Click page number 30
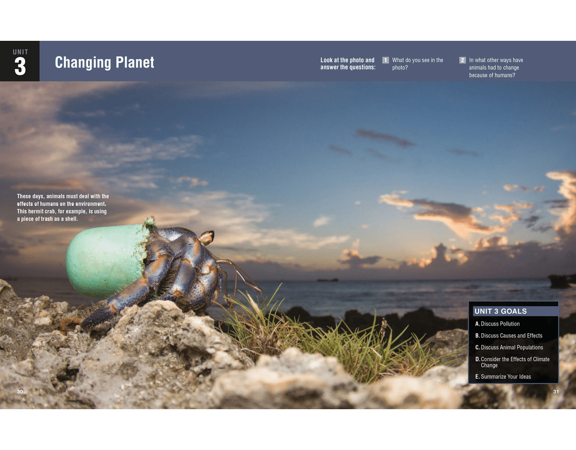Screen dimensions: 576x450 point(20,392)
